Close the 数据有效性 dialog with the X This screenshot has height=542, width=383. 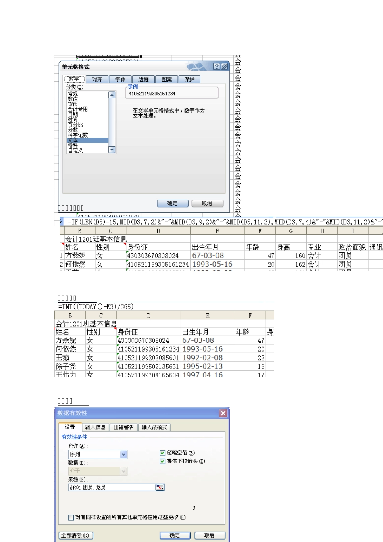[x=223, y=413]
